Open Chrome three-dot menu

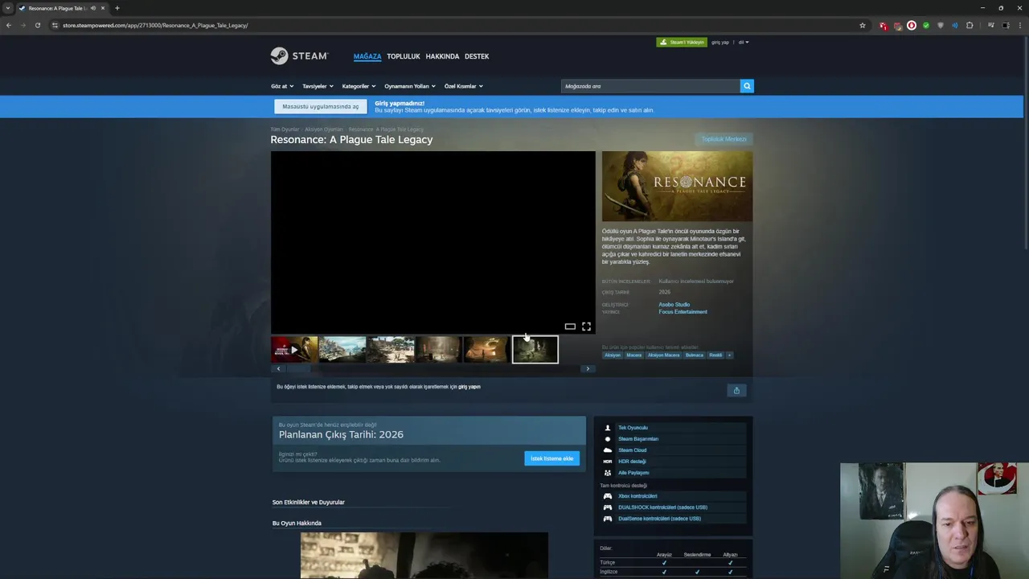pos(1020,25)
